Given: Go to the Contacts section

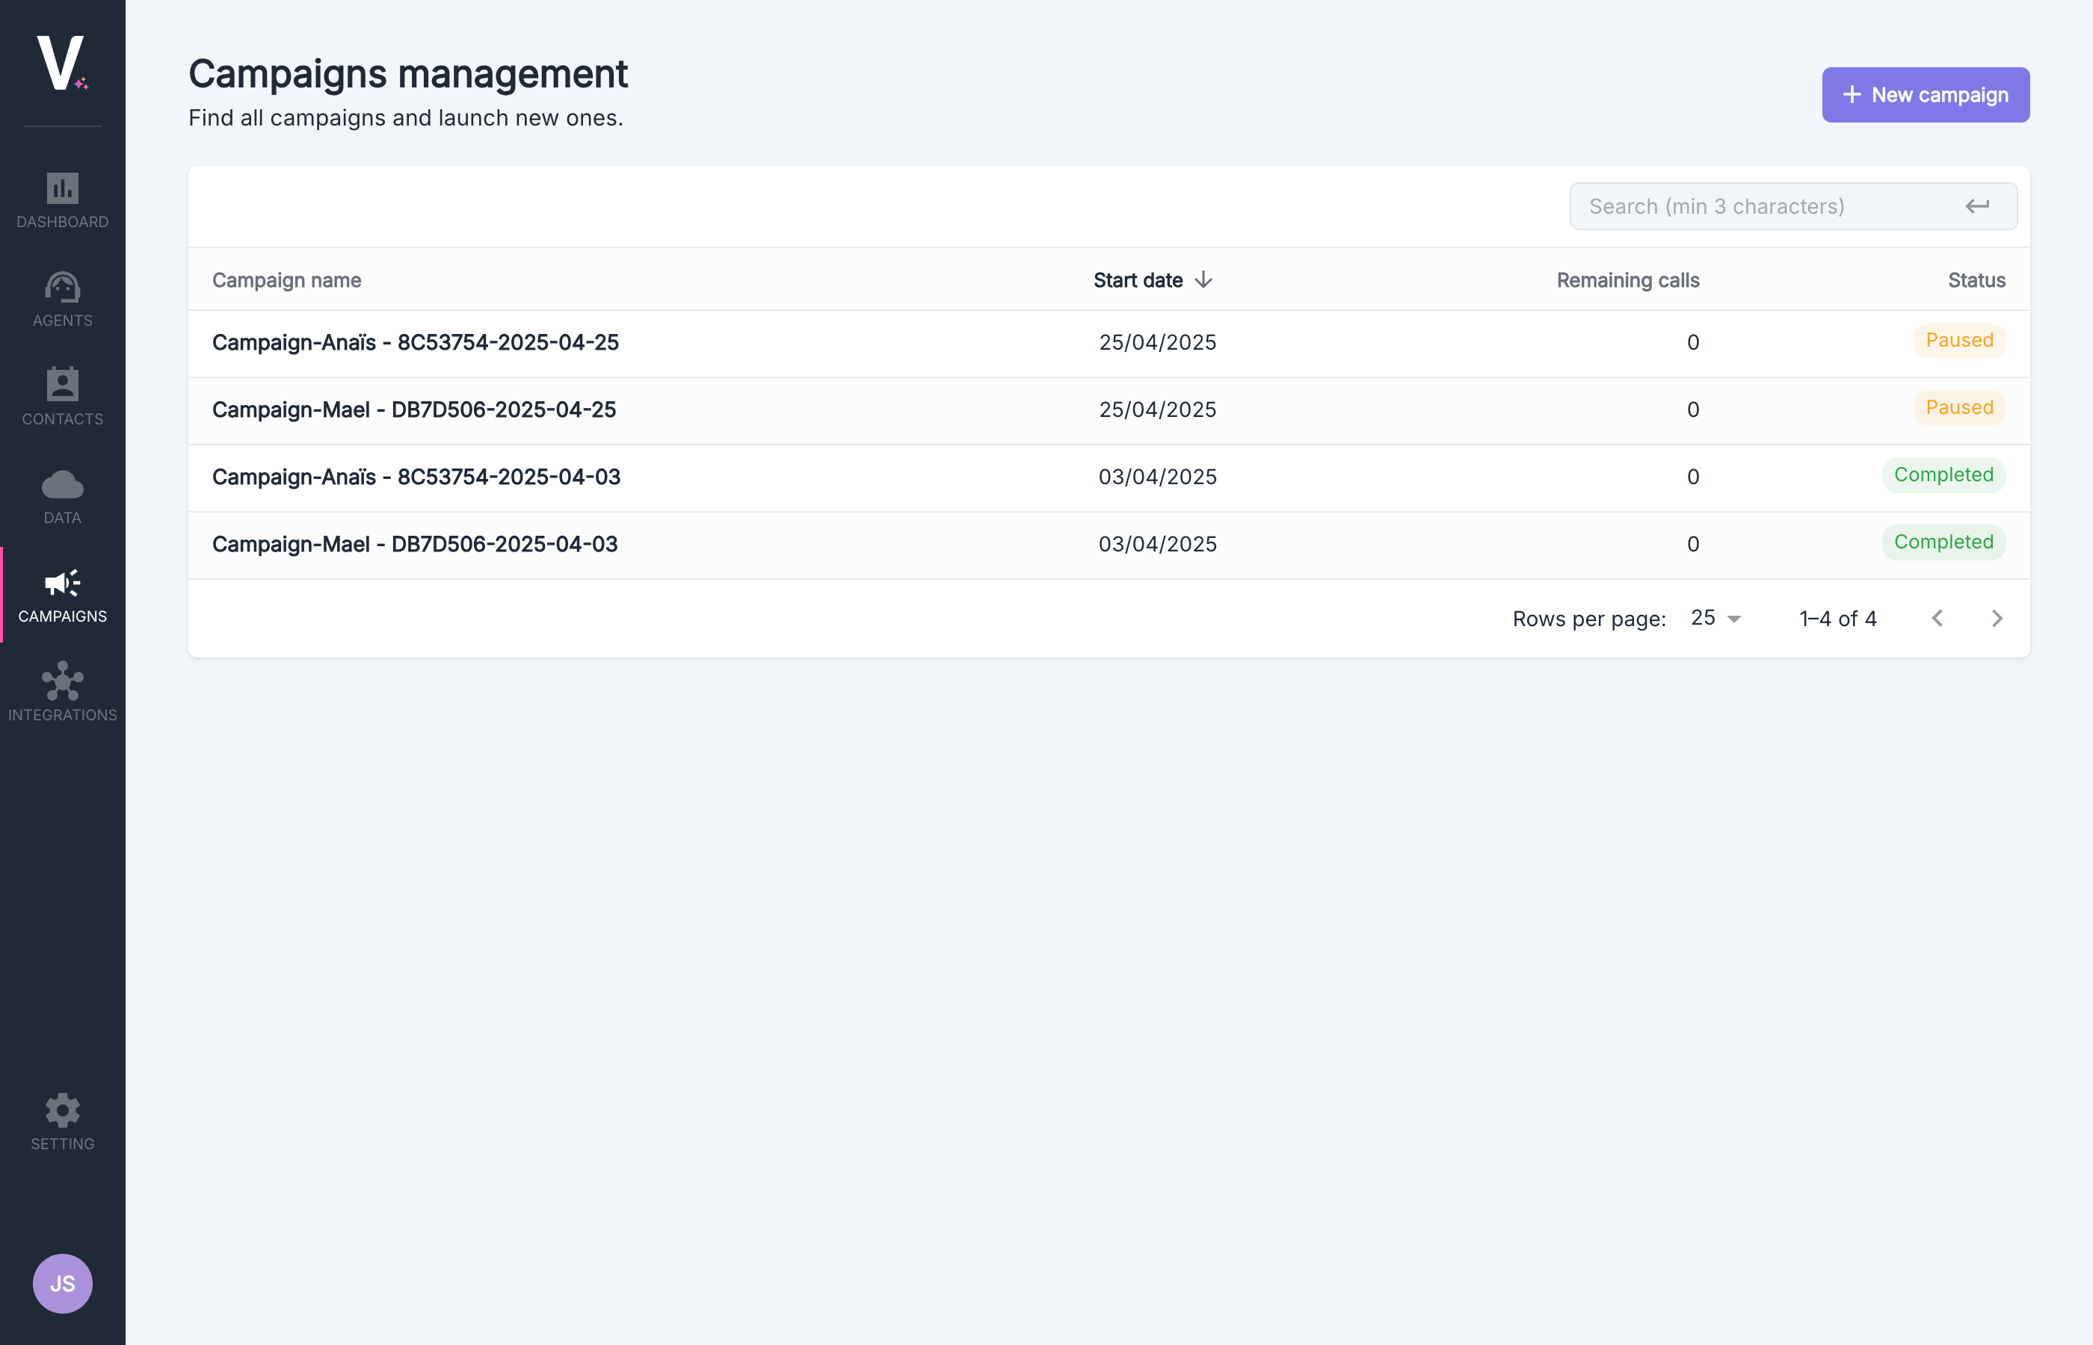Looking at the screenshot, I should tap(62, 398).
